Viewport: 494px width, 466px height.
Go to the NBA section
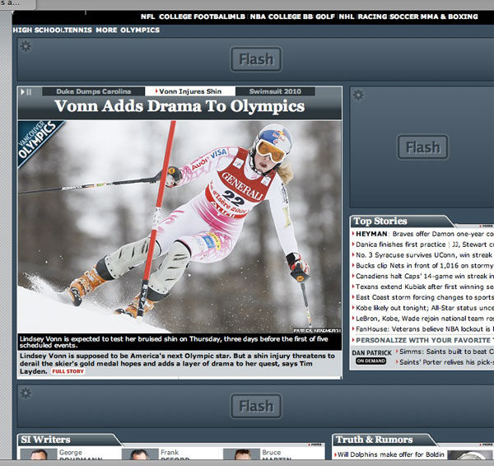(258, 16)
